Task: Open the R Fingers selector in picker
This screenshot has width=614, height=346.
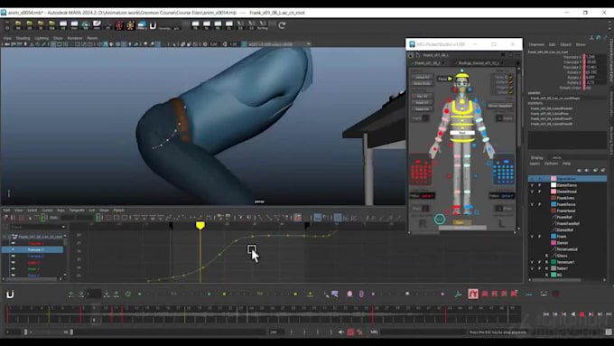Action: [425, 118]
